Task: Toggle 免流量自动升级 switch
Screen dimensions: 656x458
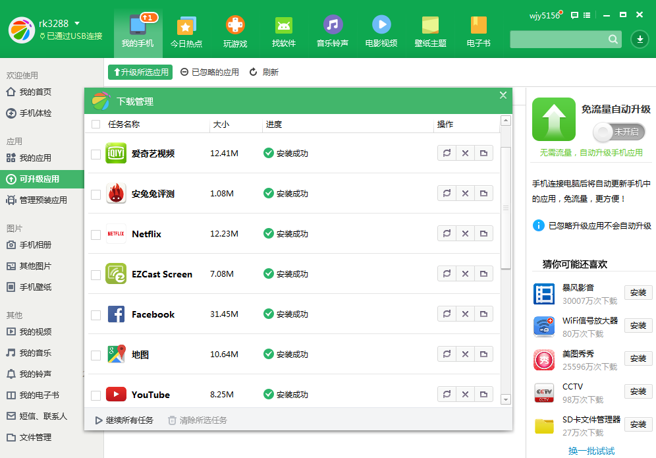Action: click(x=618, y=132)
